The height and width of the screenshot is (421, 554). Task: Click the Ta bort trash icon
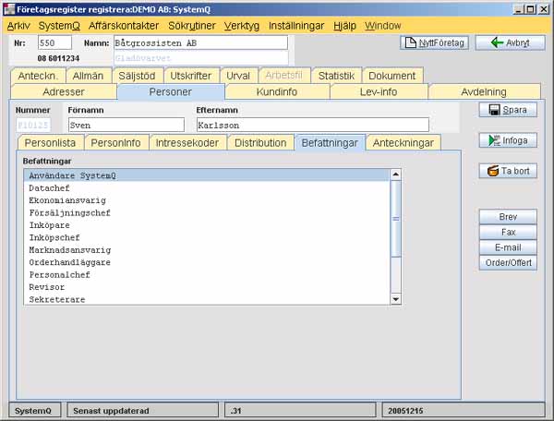click(x=493, y=171)
